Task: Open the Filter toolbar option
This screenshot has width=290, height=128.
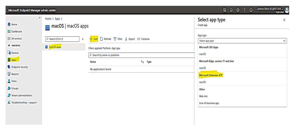Action: [118, 39]
